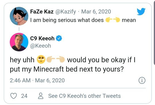
Task: Open FaZe Kaz's Astro Boy profile picture
Action: click(x=19, y=16)
